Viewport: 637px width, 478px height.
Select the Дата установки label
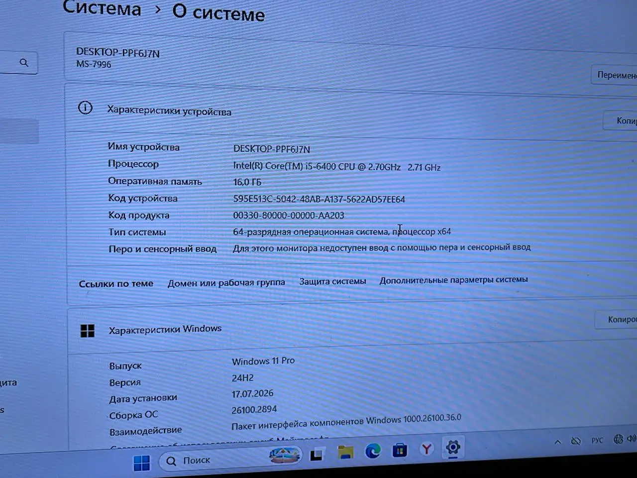[143, 398]
